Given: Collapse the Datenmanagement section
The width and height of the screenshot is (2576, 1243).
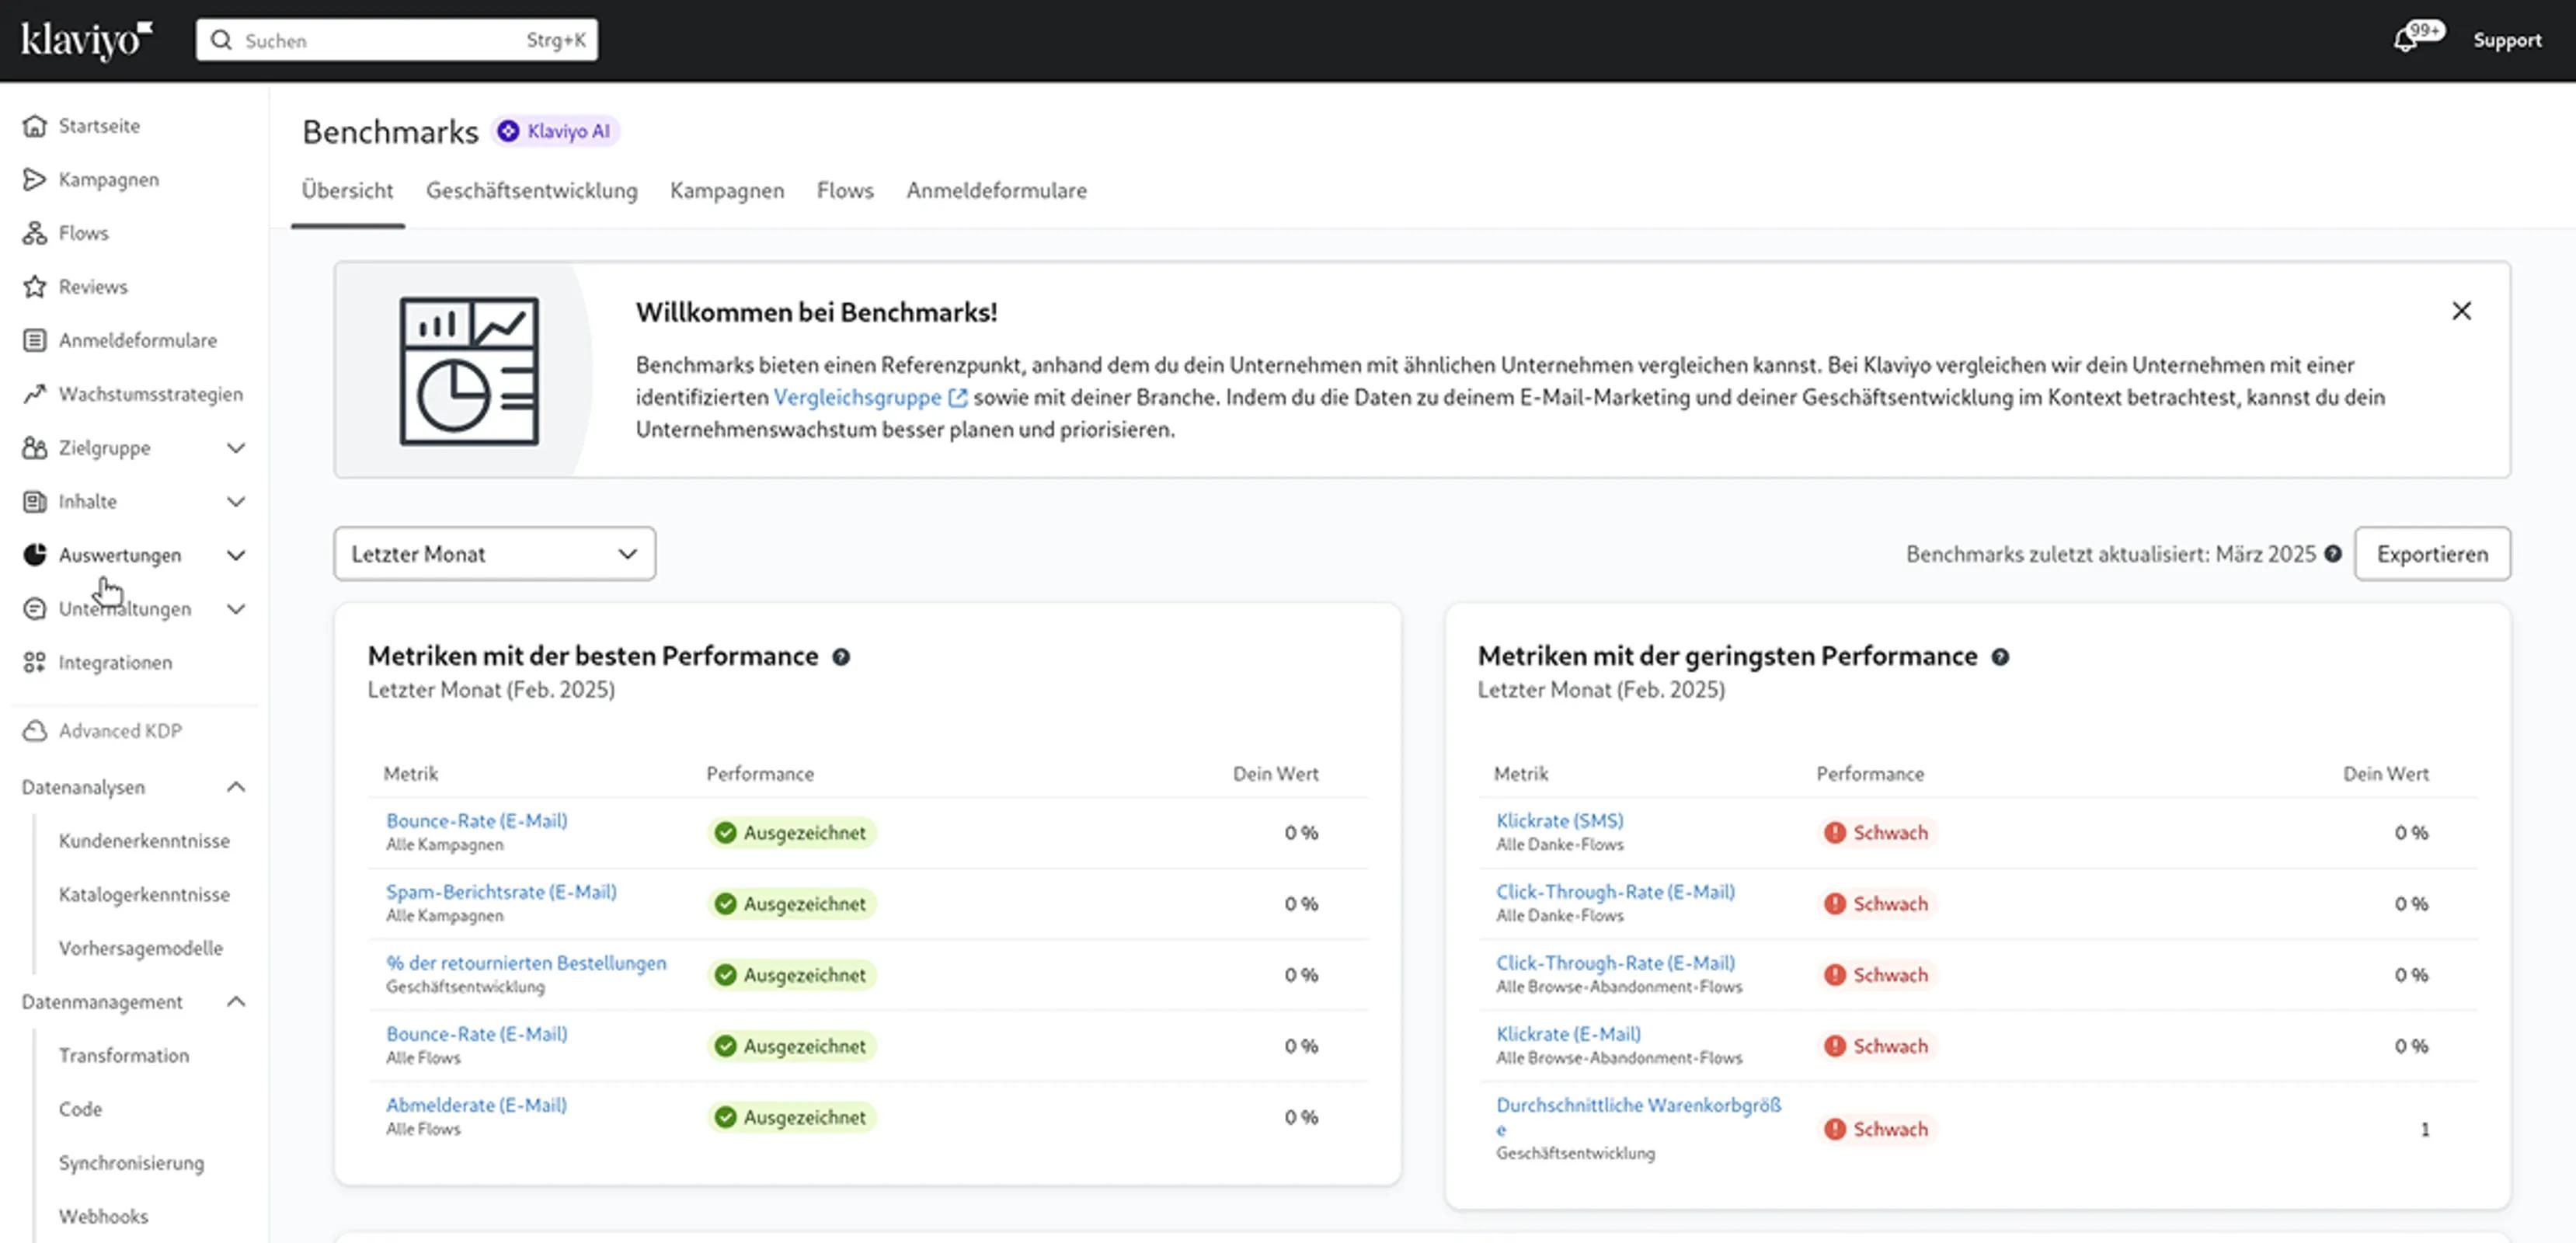Looking at the screenshot, I should point(236,1002).
